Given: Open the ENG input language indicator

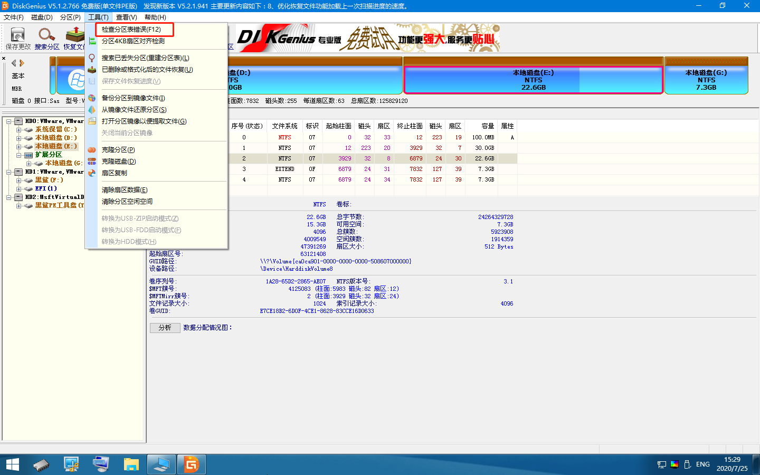Looking at the screenshot, I should [x=702, y=464].
